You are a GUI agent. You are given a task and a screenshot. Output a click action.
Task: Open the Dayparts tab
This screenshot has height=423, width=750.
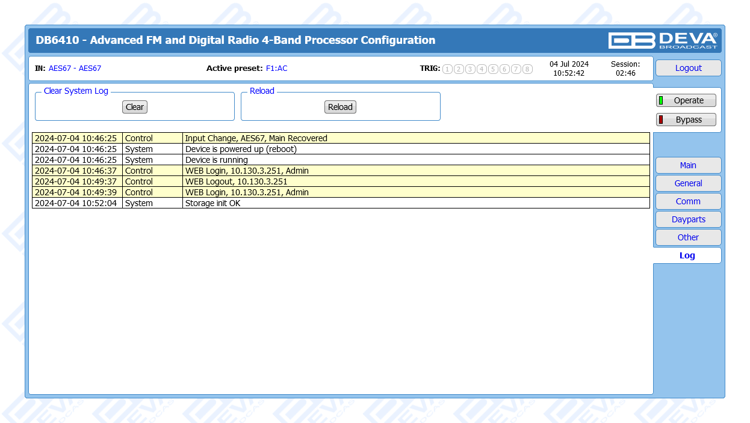tap(688, 219)
